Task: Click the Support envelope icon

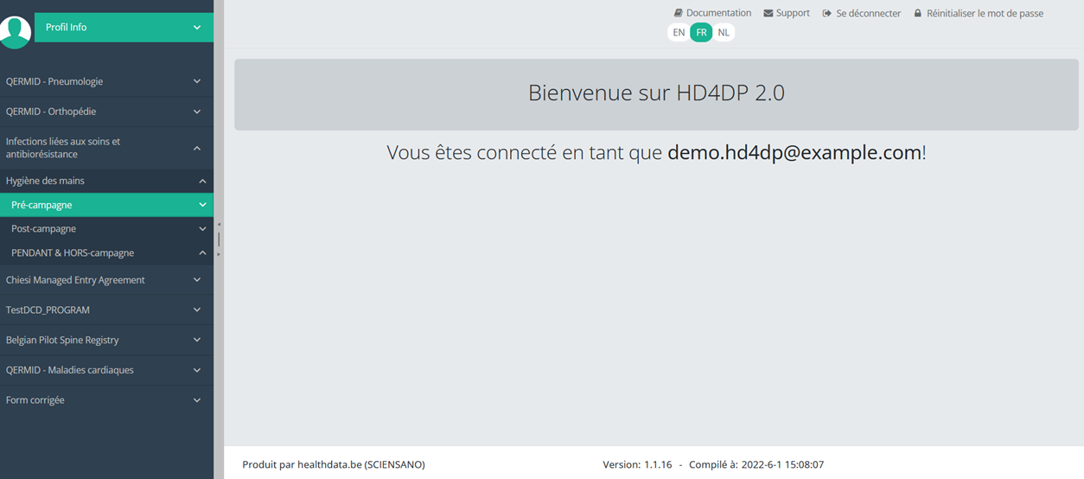Action: 768,13
